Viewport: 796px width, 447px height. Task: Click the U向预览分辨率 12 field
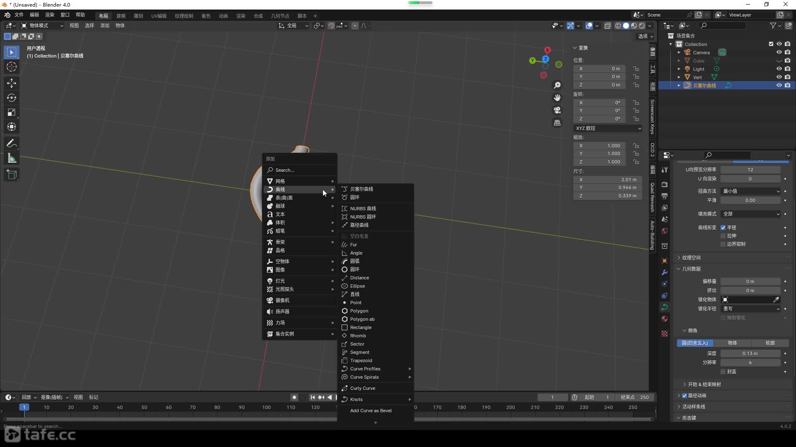[x=750, y=170]
